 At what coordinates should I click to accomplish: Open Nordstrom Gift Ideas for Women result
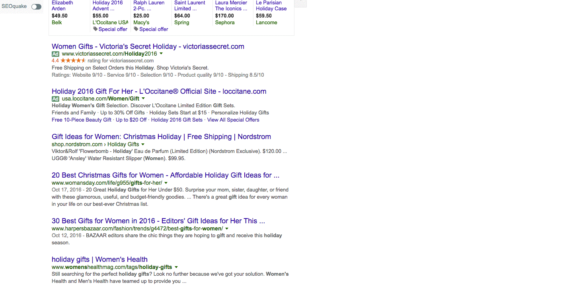161,137
